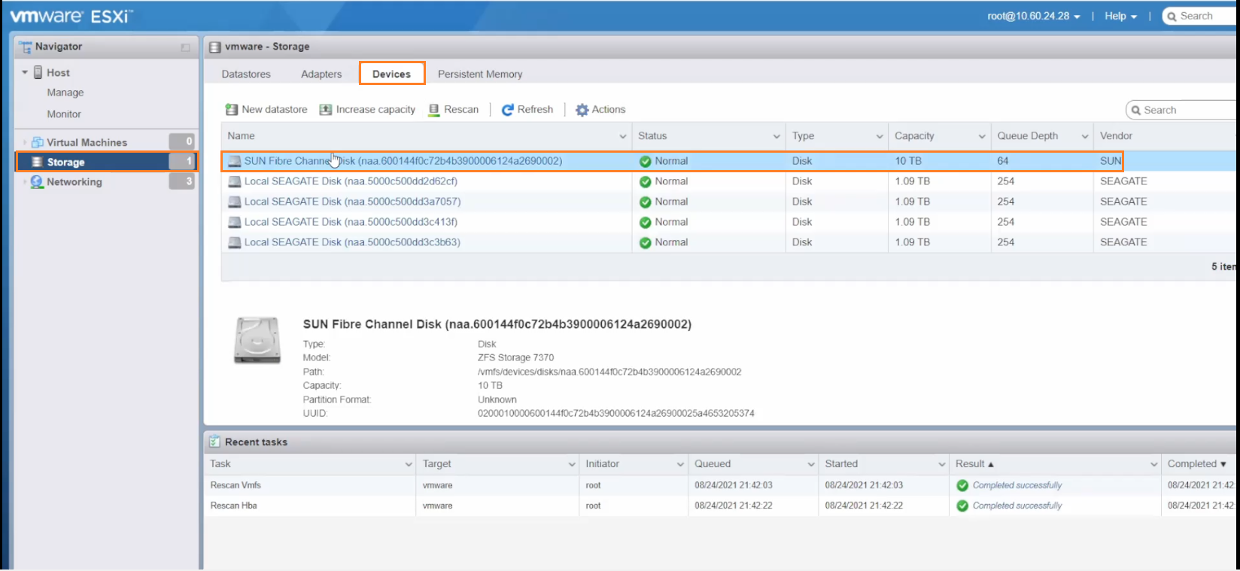The width and height of the screenshot is (1240, 571).
Task: Click the vmware - Storage title icon
Action: click(x=215, y=47)
